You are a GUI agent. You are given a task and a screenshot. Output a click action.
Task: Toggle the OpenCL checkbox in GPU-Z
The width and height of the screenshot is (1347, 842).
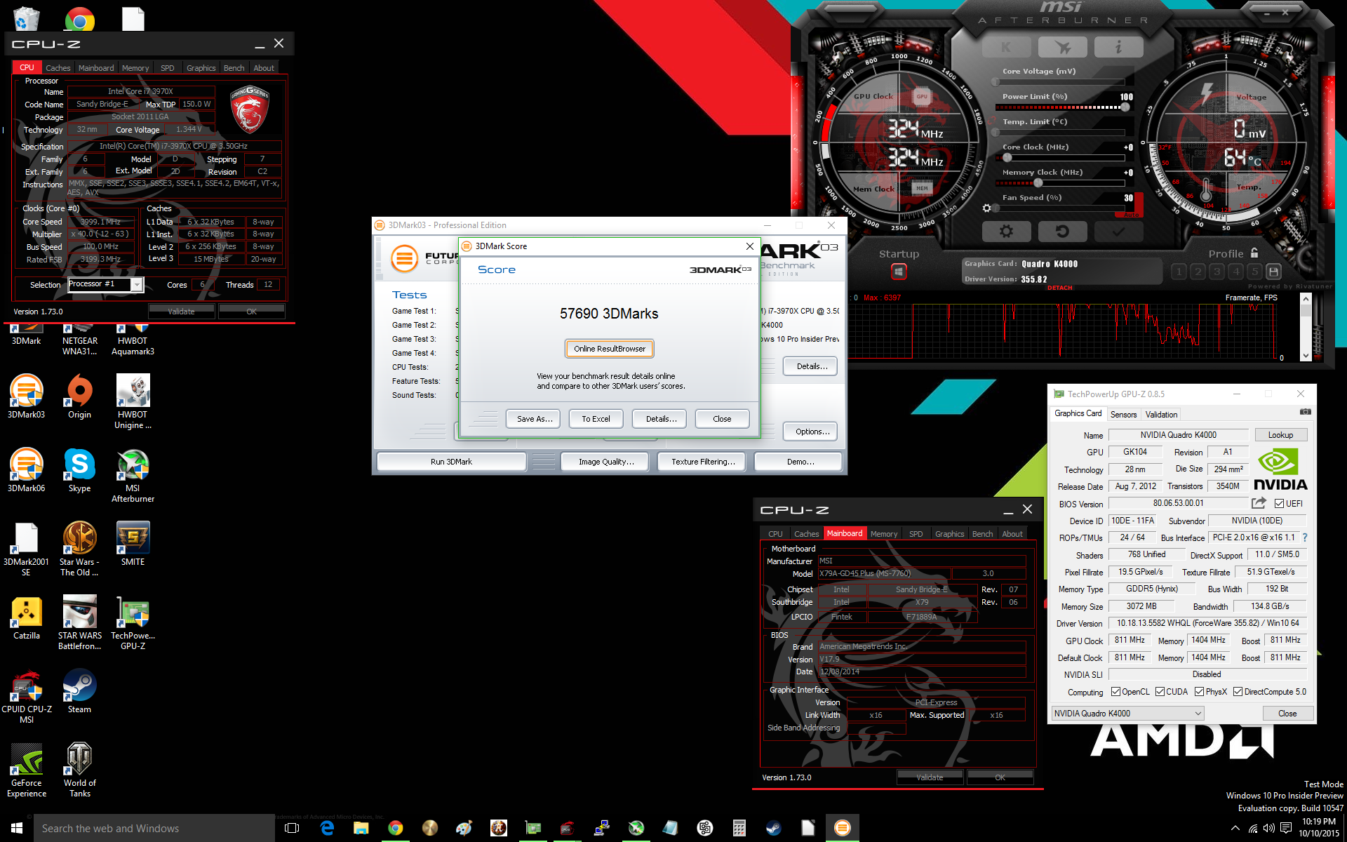pos(1115,692)
